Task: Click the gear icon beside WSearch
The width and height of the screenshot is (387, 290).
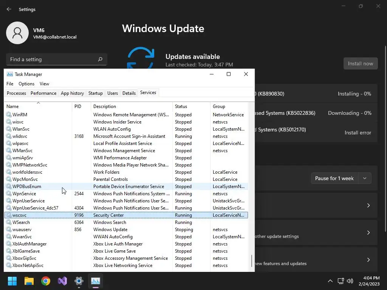Action: tap(9, 222)
